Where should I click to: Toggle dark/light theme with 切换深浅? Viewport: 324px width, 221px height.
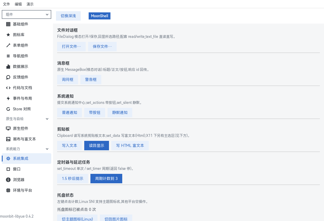tap(68, 16)
